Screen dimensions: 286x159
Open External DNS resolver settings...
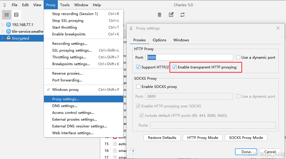coord(83,126)
